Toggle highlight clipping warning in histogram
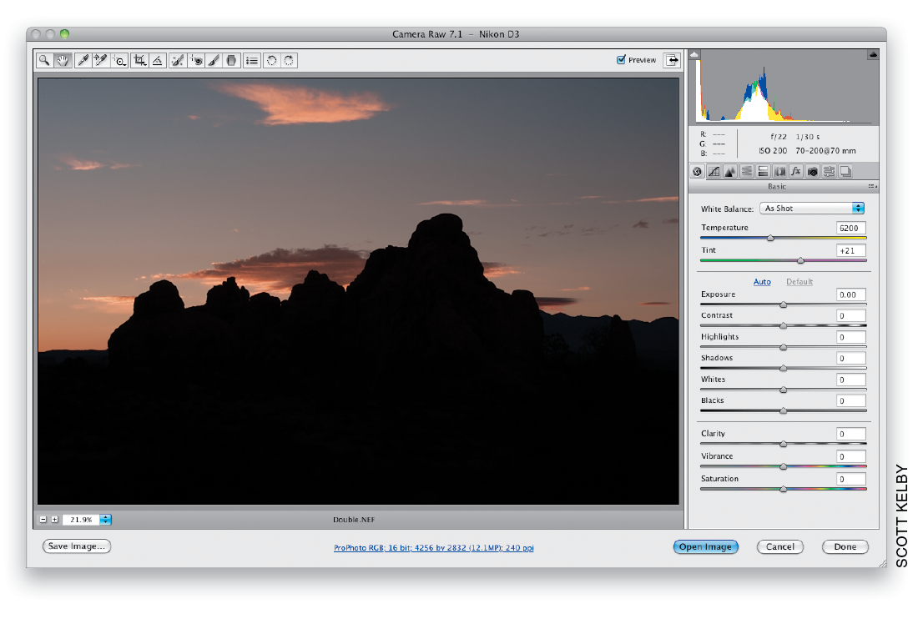The image size is (918, 634). (873, 54)
